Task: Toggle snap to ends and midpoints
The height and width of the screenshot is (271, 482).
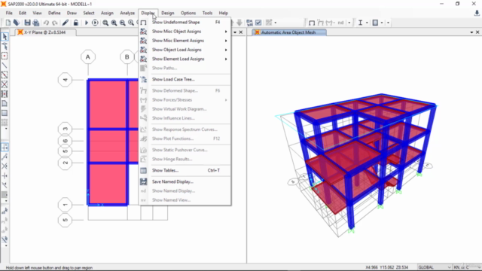Action: click(x=5, y=157)
